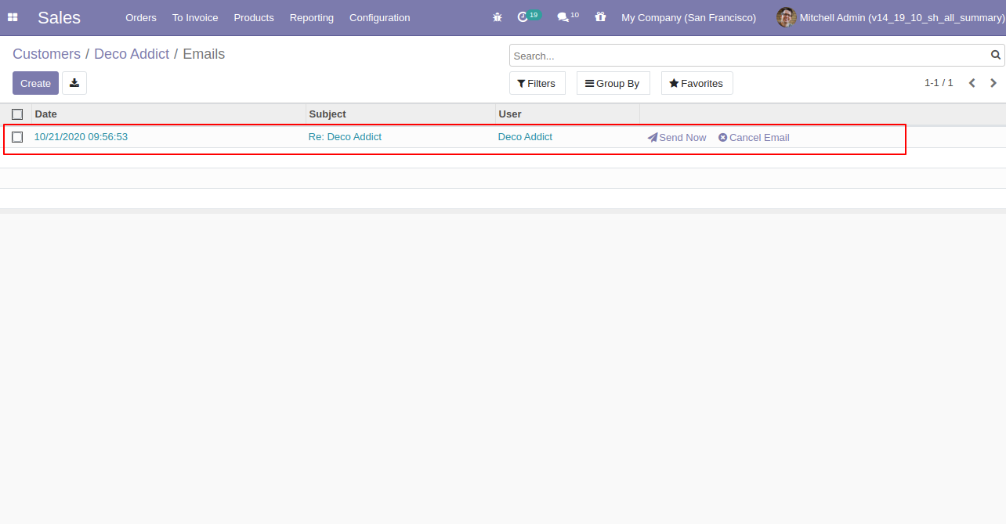Open the apps grid menu icon
The height and width of the screenshot is (524, 1006).
[x=13, y=17]
